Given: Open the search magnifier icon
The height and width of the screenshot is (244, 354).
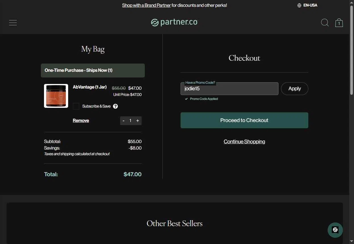Looking at the screenshot, I should (x=325, y=23).
